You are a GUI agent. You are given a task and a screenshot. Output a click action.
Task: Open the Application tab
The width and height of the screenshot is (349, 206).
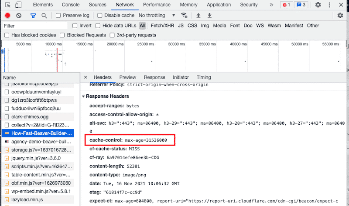[219, 5]
